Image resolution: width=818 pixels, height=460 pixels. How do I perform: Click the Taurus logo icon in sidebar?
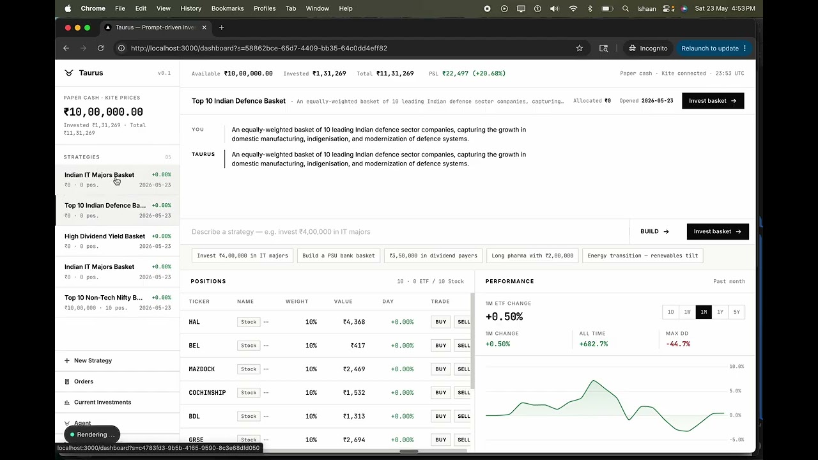(69, 73)
